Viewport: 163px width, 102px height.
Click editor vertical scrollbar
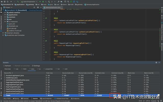[x=160, y=38]
